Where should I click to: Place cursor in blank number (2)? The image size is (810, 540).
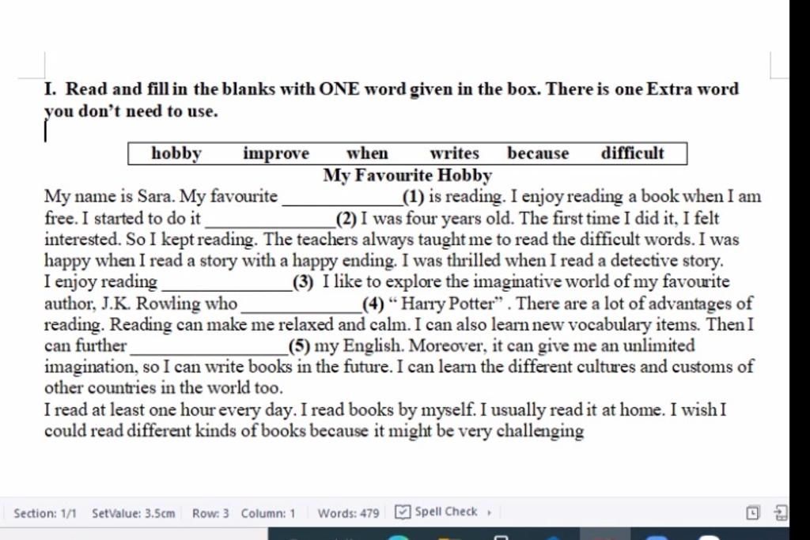coord(271,221)
